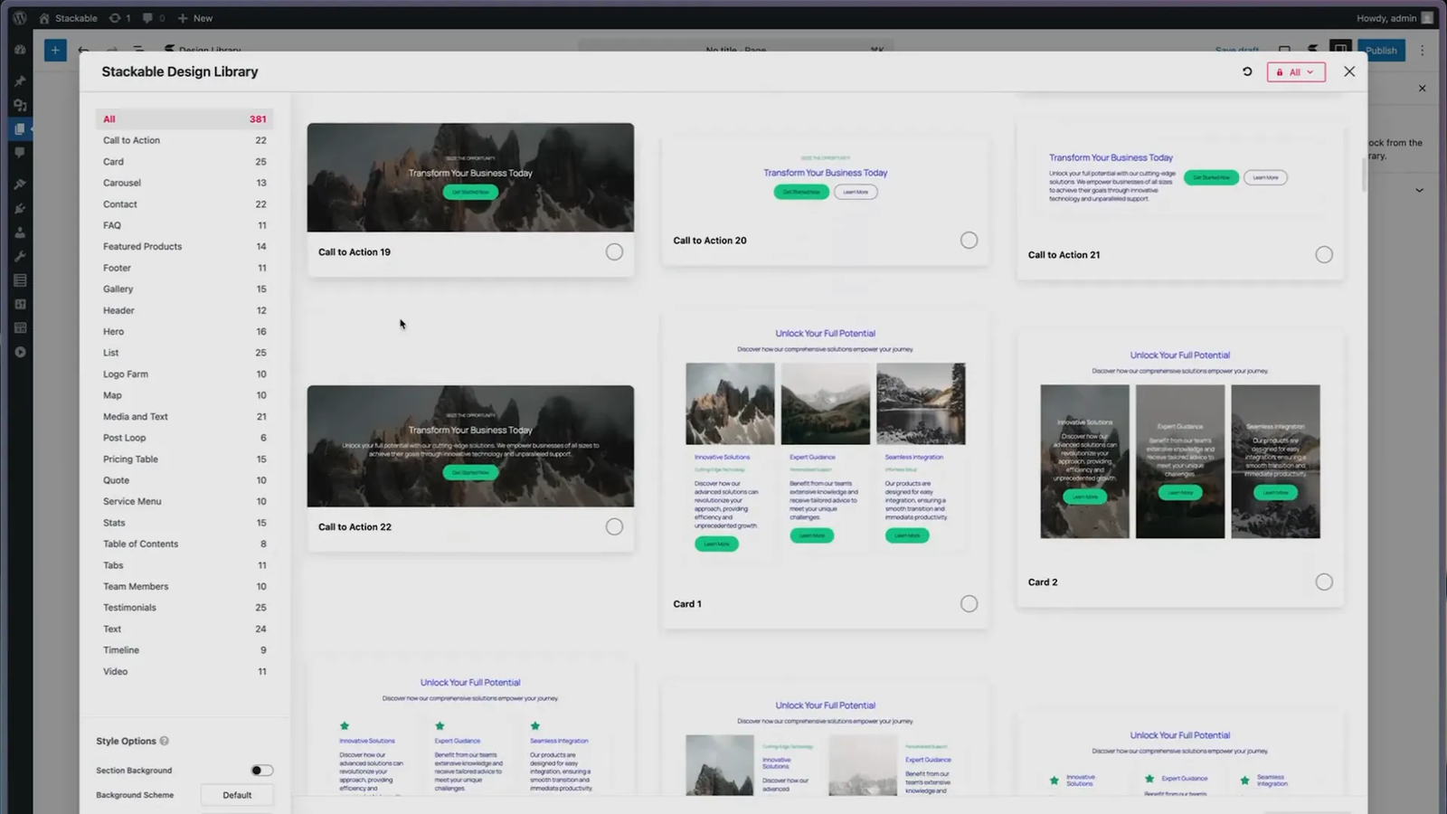Open the Pricing Table category
1447x814 pixels.
[184, 459]
